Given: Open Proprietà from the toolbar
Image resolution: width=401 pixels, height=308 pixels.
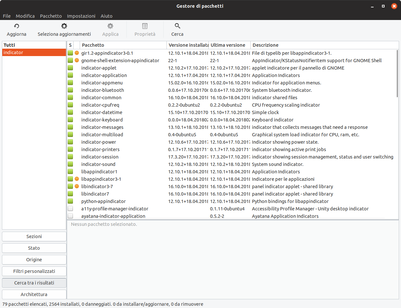Looking at the screenshot, I should (145, 26).
